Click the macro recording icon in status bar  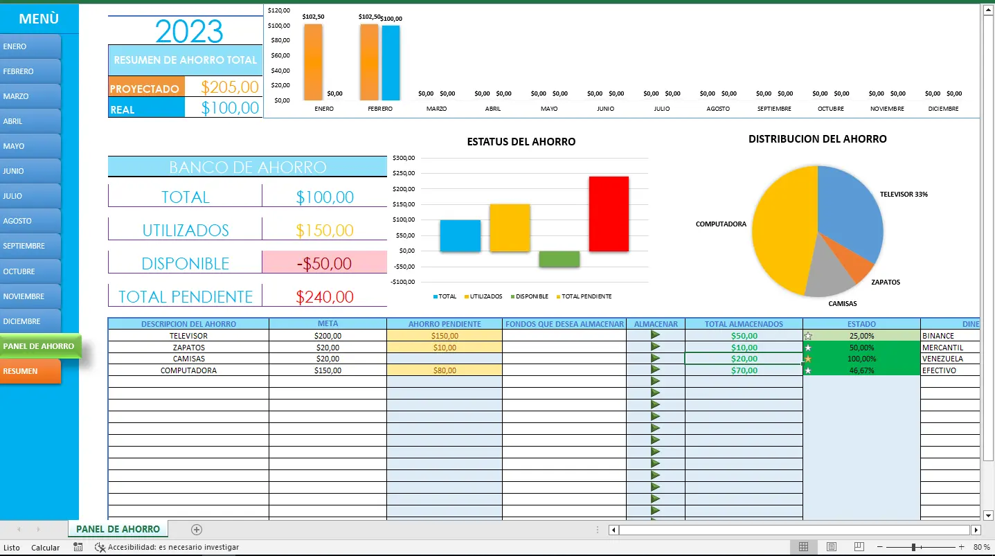[x=78, y=547]
